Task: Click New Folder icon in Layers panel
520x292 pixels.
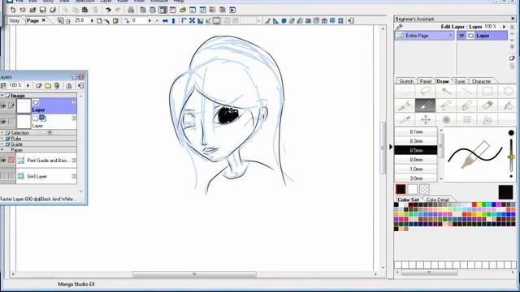Action: click(x=48, y=86)
